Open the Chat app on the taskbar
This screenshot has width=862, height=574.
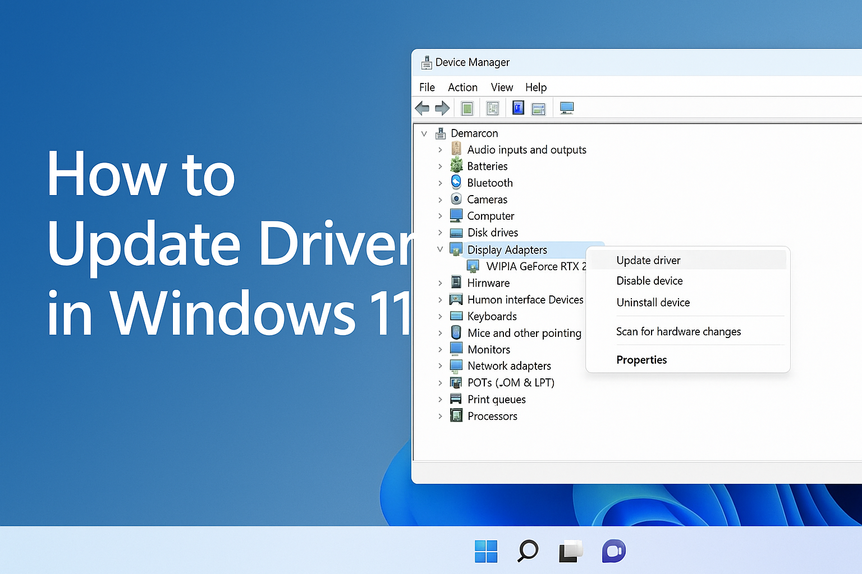(613, 551)
